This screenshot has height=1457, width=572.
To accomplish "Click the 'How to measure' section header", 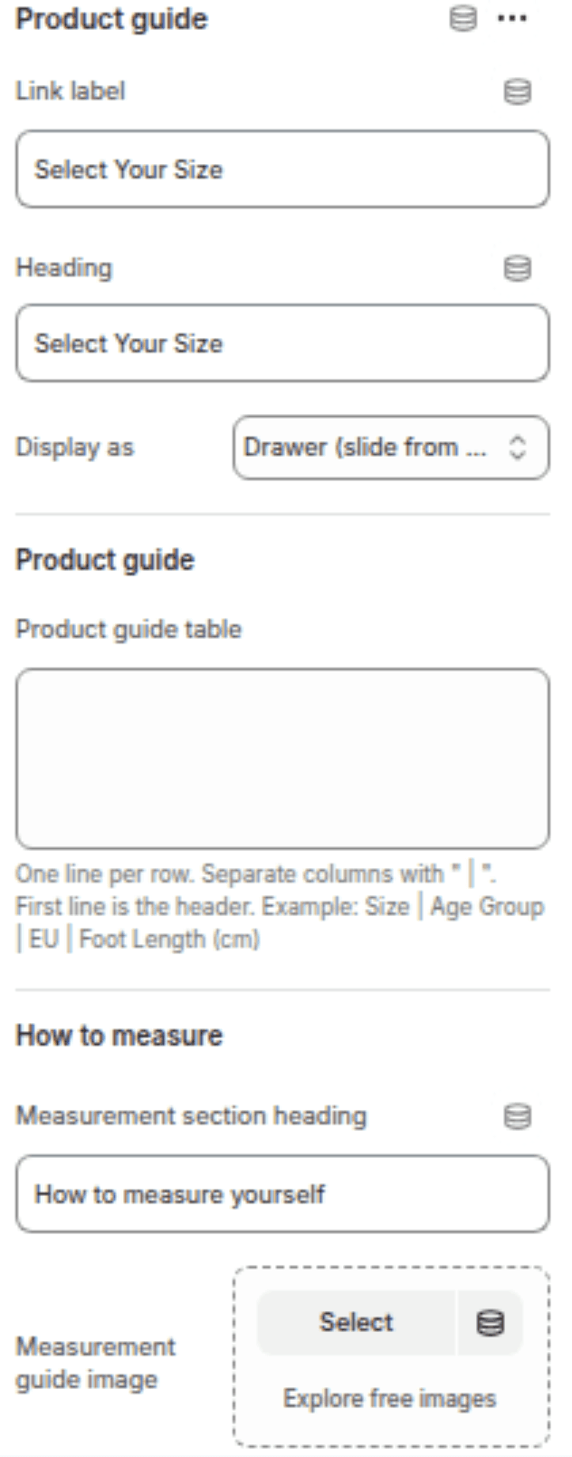I will point(119,1036).
